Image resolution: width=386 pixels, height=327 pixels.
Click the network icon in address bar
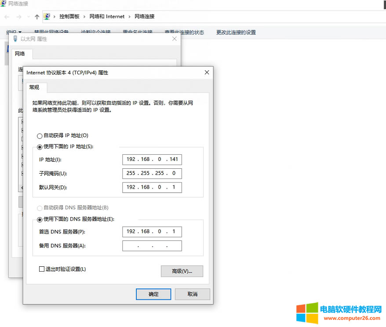tap(47, 17)
